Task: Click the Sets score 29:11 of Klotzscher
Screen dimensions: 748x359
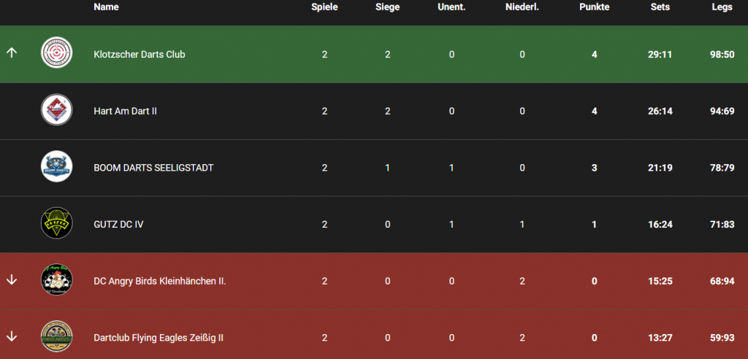Action: coord(660,55)
